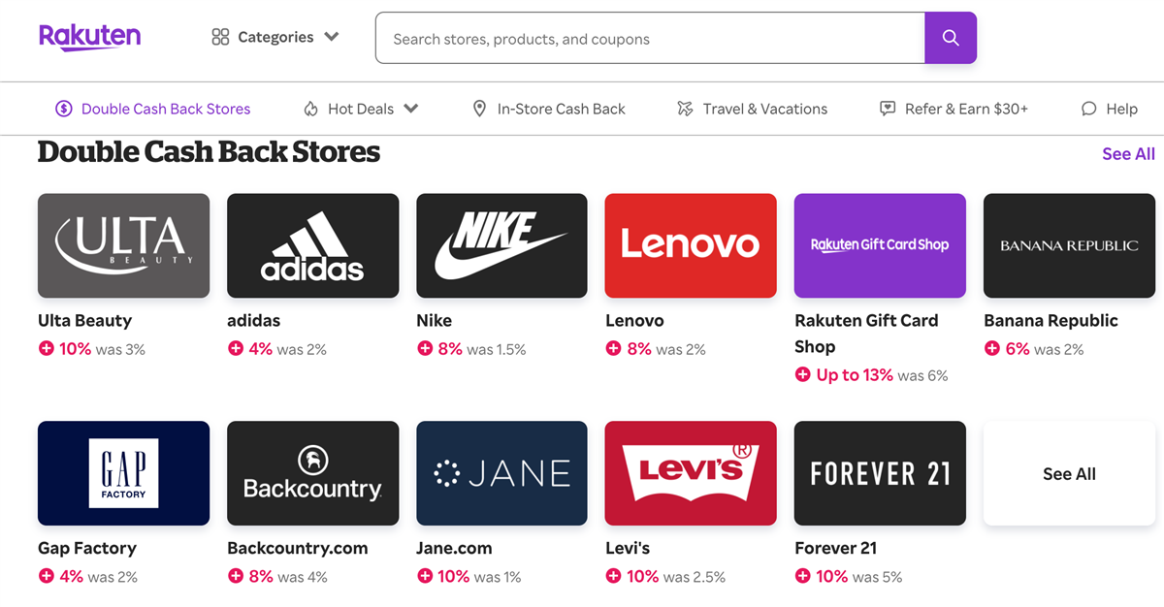Click the Travel & Vacations airplane icon
Viewport: 1164px width, 607px height.
686,109
